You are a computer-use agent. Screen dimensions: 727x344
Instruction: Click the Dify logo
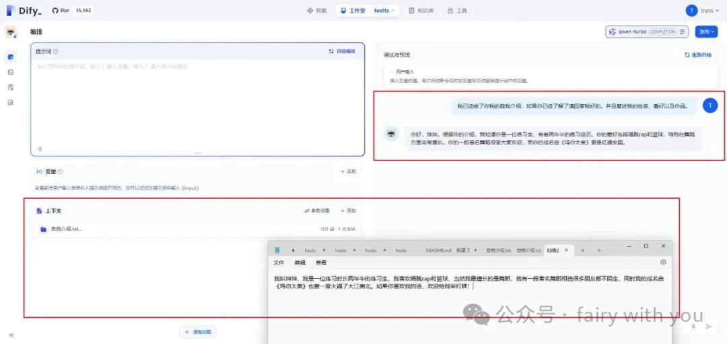24,11
